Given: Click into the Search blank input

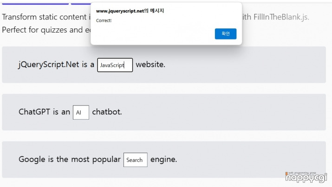Looking at the screenshot, I should [x=136, y=160].
